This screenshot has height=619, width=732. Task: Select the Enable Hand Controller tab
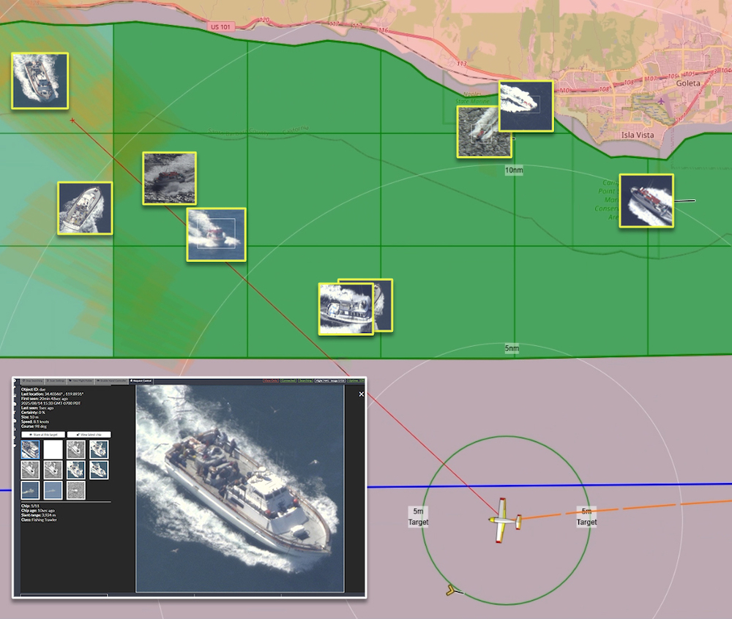[111, 380]
